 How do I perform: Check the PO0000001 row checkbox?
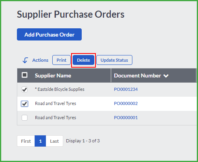tap(24, 118)
